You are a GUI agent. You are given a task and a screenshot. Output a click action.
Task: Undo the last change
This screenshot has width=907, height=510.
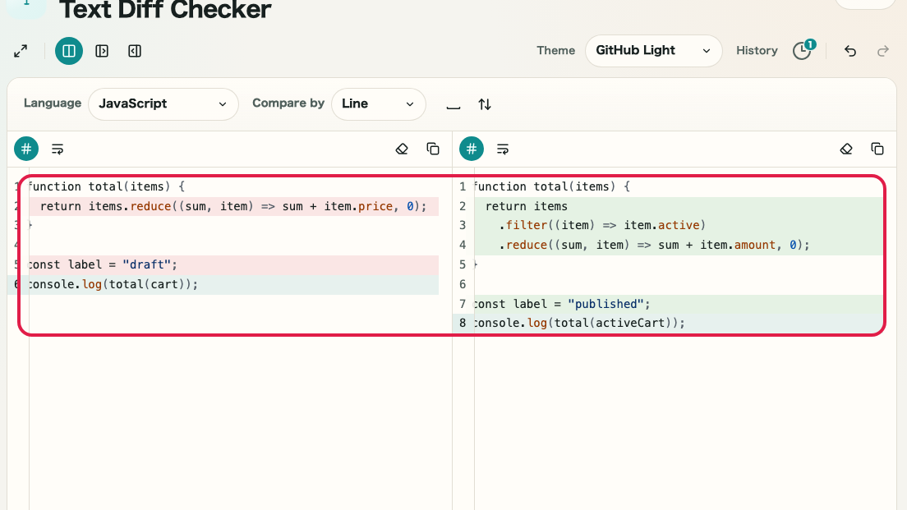tap(849, 51)
